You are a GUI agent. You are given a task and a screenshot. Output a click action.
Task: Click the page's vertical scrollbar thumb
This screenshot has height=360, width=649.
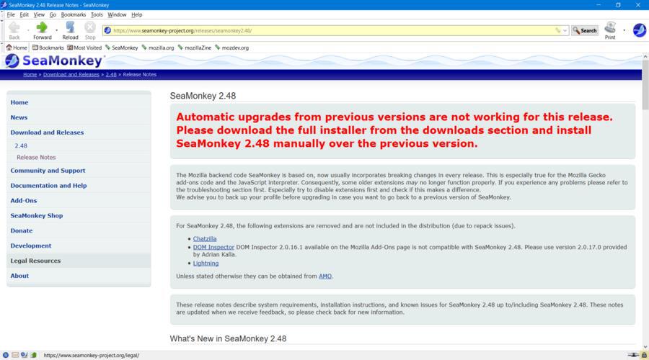coord(645,85)
